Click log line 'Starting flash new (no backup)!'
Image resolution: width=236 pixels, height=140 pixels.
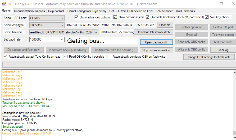click(22, 113)
